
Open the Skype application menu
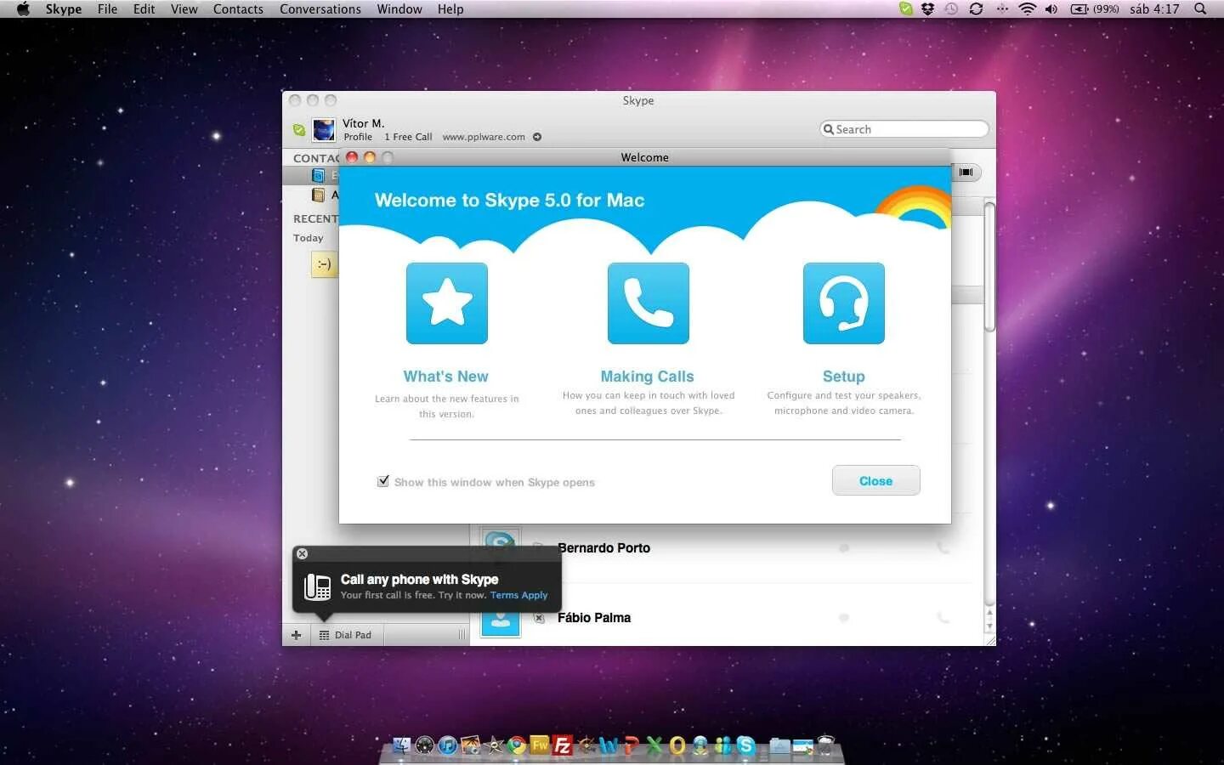64,9
